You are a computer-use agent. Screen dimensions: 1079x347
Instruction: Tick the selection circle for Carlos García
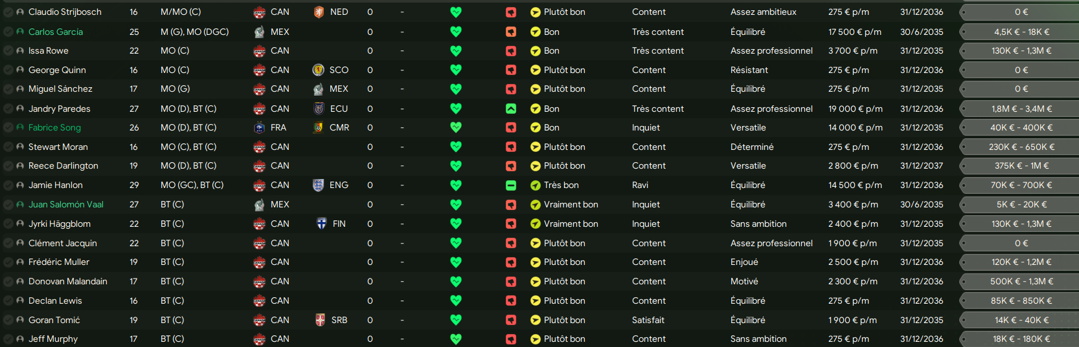coord(8,32)
